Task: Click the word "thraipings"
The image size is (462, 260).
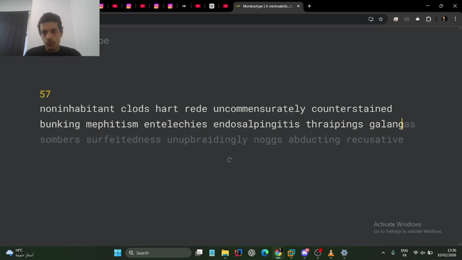Action: click(x=334, y=124)
